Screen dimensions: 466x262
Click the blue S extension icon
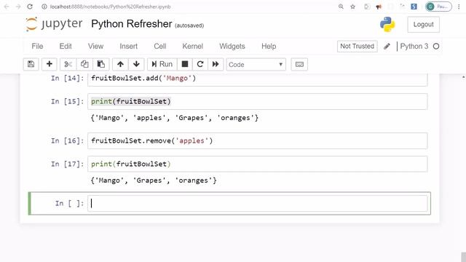(414, 7)
